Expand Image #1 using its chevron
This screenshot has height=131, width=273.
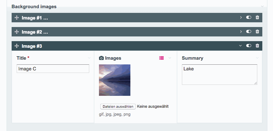pyautogui.click(x=241, y=17)
